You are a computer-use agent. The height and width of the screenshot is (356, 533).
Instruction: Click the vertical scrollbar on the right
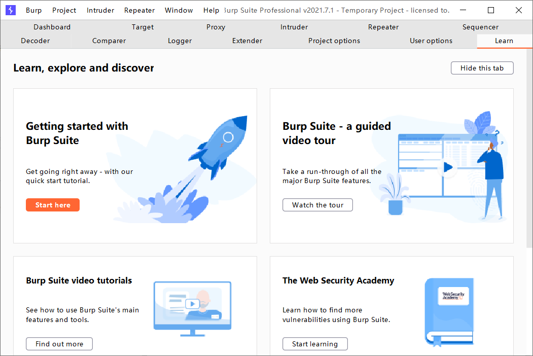click(529, 148)
